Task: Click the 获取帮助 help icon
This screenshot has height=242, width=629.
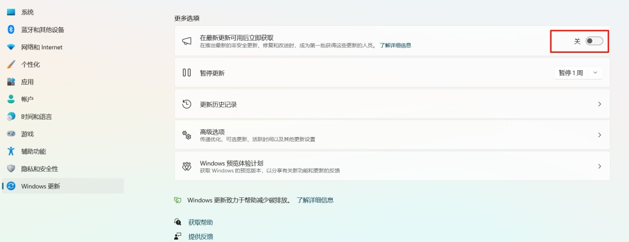Action: coord(178,222)
